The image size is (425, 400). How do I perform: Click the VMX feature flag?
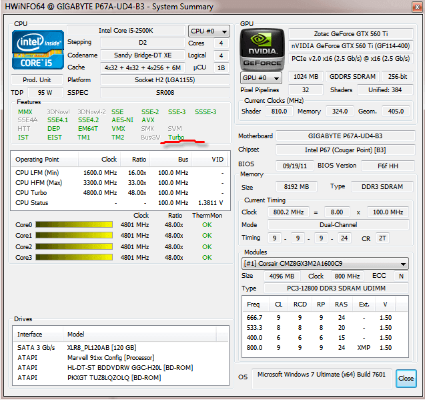pos(118,129)
